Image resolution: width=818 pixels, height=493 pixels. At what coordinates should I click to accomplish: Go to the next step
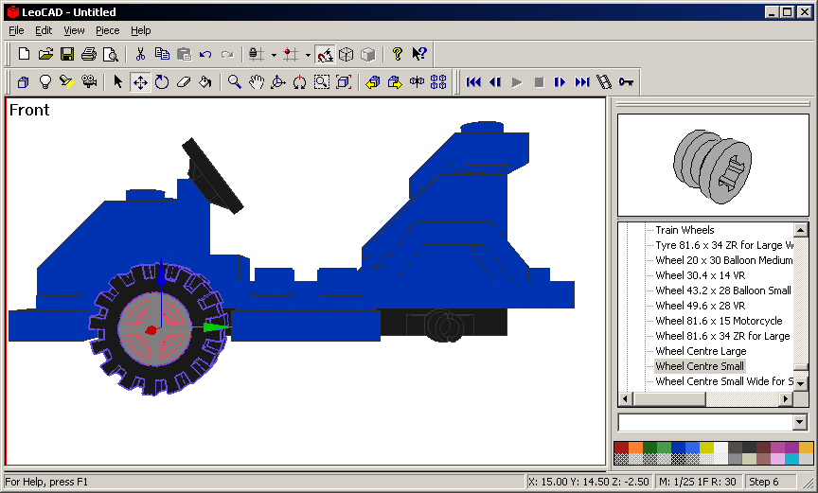coord(560,82)
